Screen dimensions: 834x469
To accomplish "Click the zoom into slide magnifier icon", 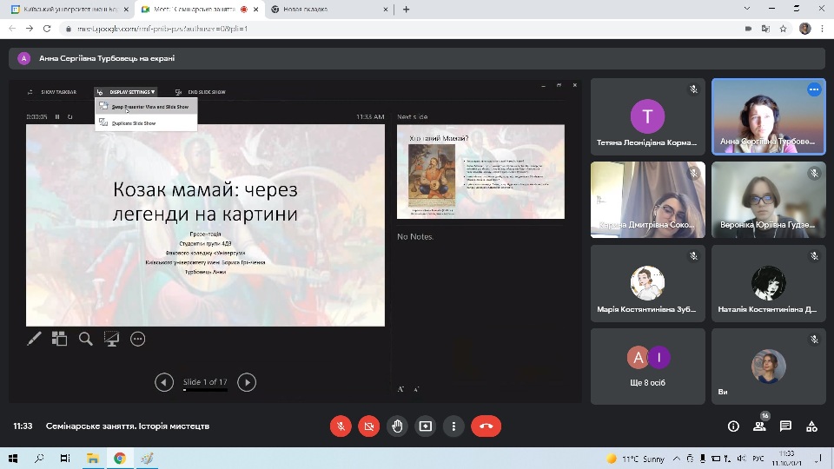I will 86,339.
